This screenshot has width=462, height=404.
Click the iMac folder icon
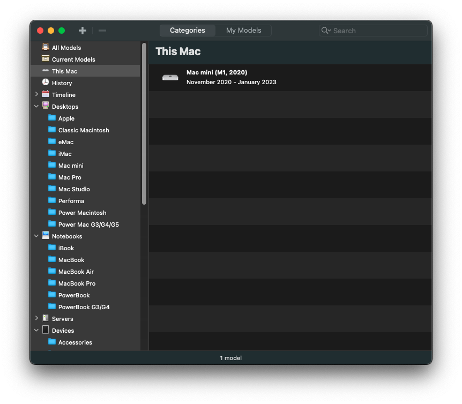click(x=52, y=153)
